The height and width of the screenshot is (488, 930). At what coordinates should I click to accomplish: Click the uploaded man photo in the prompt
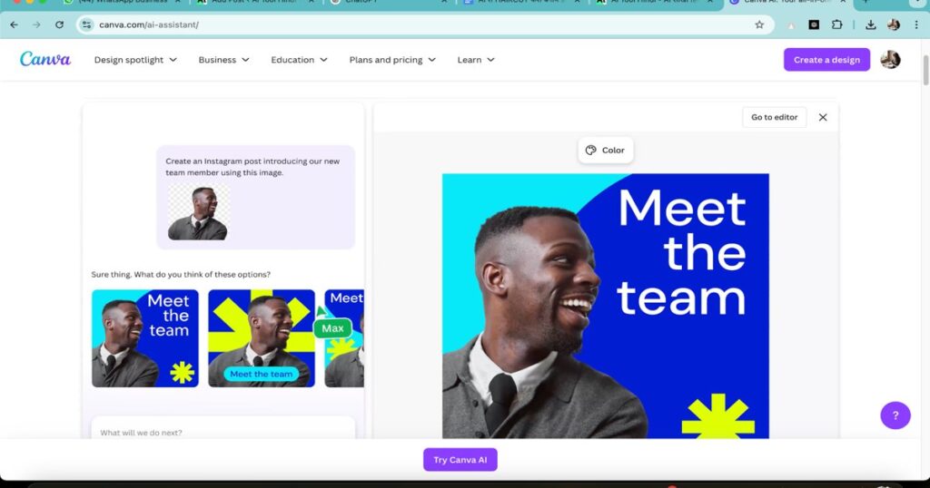click(x=197, y=212)
